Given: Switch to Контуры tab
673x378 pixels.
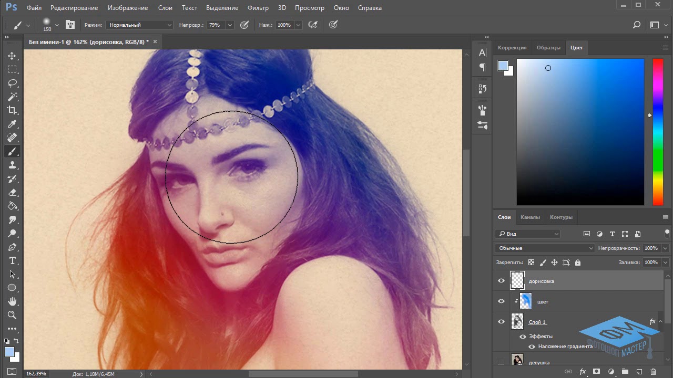Looking at the screenshot, I should (x=561, y=217).
